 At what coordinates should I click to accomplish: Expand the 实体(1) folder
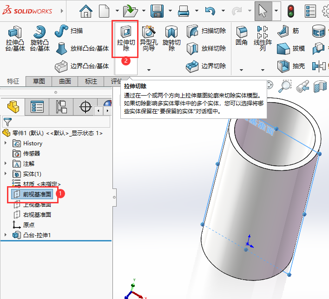tap(6, 174)
